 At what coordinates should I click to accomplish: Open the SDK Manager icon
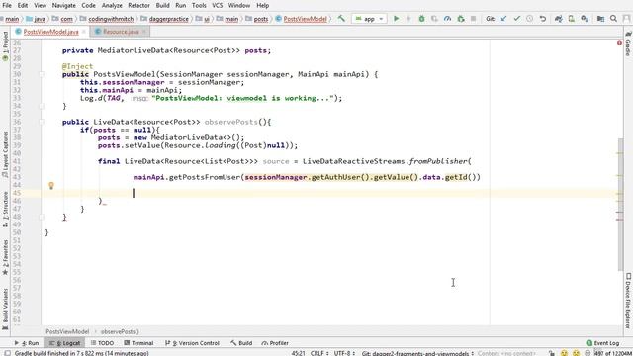point(585,19)
